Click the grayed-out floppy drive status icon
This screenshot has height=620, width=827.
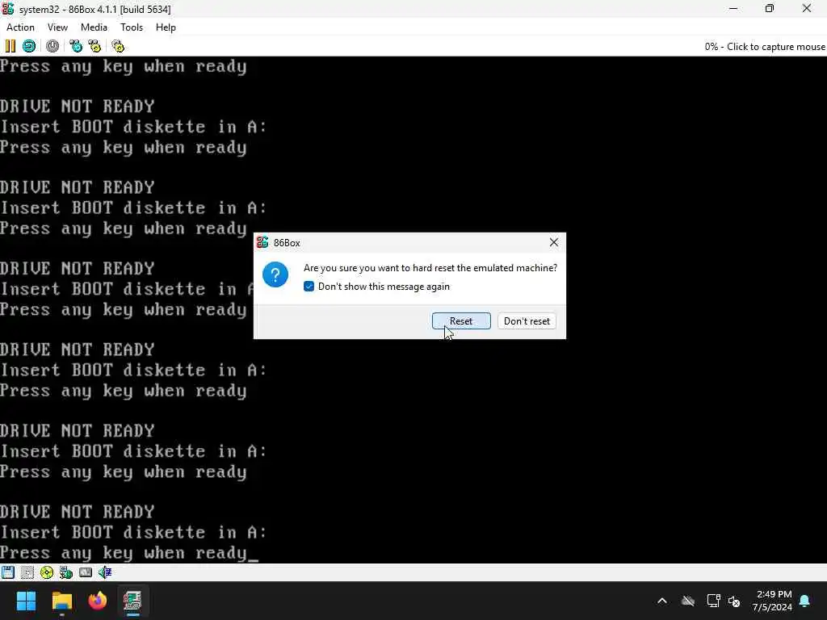pos(27,572)
